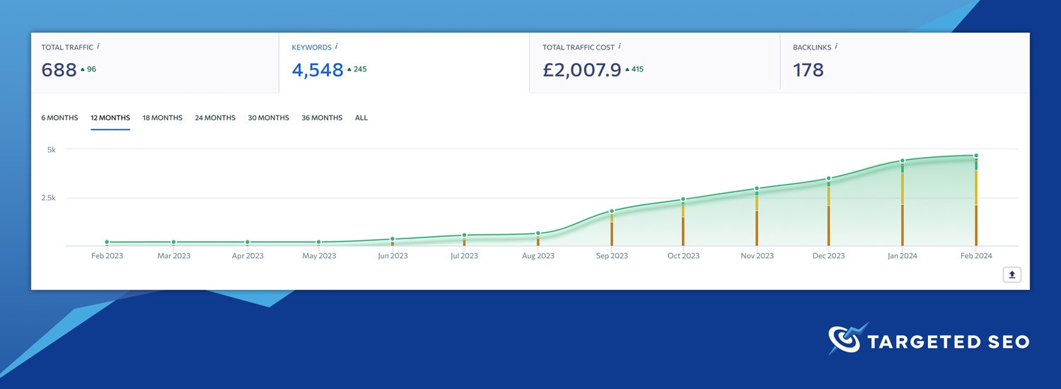The width and height of the screenshot is (1061, 389).
Task: Click the traffic cost change value 415
Action: point(637,69)
